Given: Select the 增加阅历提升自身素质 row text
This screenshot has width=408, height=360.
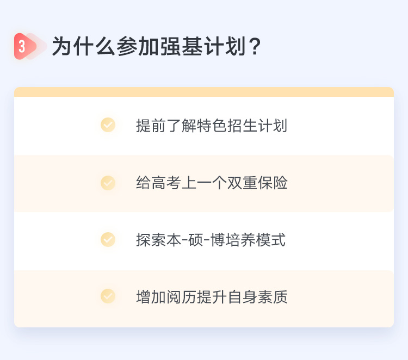Looking at the screenshot, I should pos(212,296).
